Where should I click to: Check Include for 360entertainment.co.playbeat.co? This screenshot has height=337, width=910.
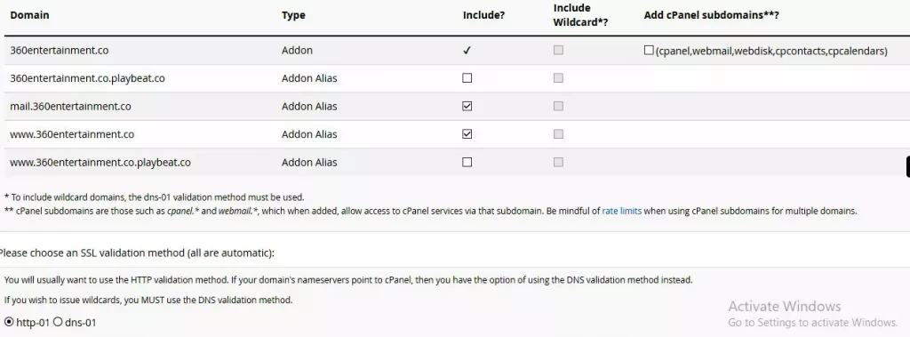click(467, 78)
